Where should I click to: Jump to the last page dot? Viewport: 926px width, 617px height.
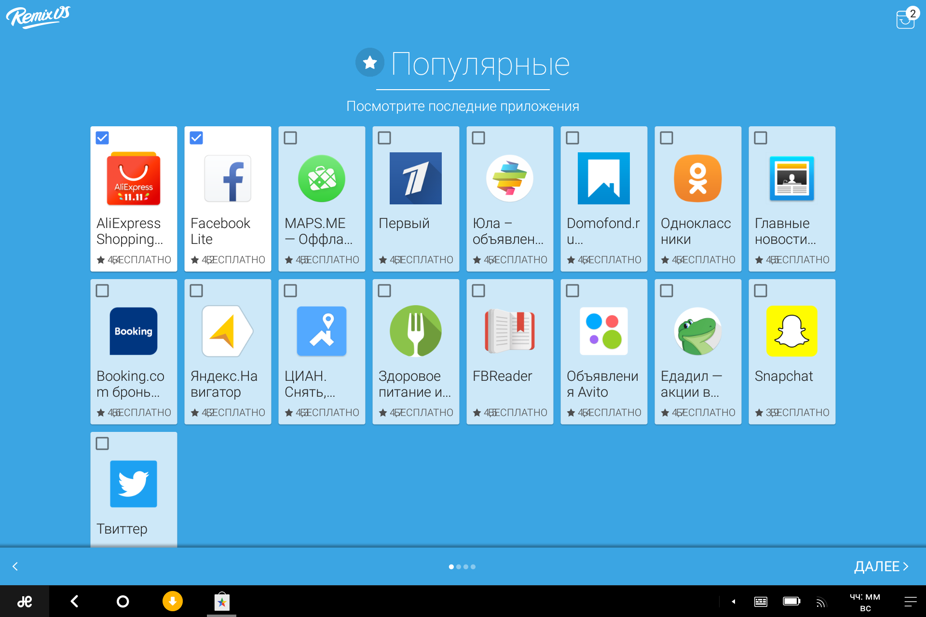coord(473,567)
